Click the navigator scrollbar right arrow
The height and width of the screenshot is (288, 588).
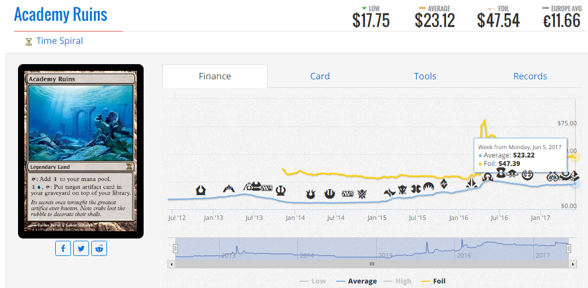(573, 264)
